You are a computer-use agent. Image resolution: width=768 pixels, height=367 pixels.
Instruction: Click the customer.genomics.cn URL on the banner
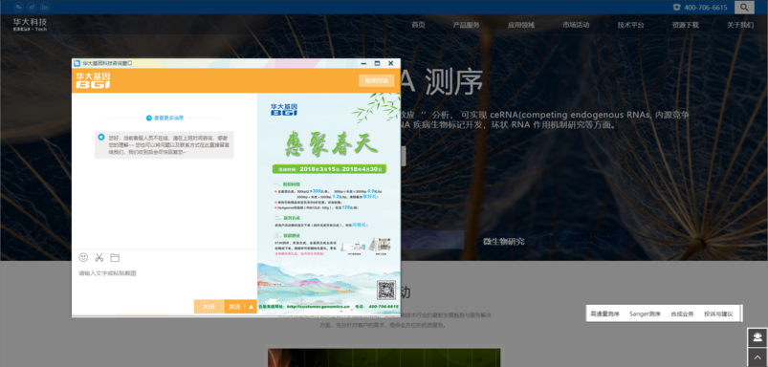click(x=318, y=307)
